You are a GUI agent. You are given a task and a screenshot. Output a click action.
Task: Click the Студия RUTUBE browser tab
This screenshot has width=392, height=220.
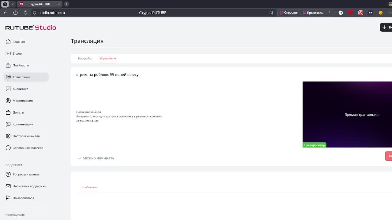tap(39, 4)
